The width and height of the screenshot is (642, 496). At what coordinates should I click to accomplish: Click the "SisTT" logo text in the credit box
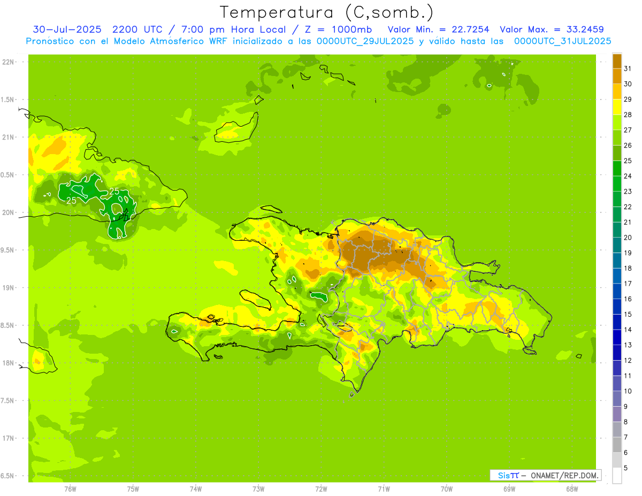(508, 475)
